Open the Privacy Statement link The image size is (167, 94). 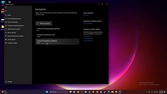click(88, 41)
